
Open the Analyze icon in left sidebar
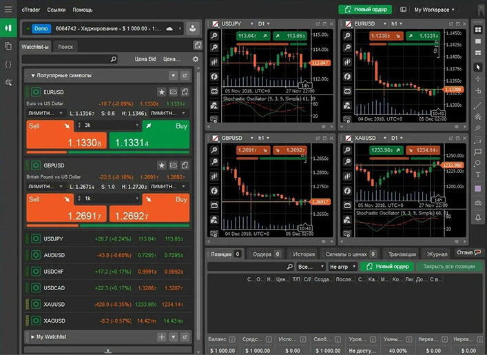point(8,83)
